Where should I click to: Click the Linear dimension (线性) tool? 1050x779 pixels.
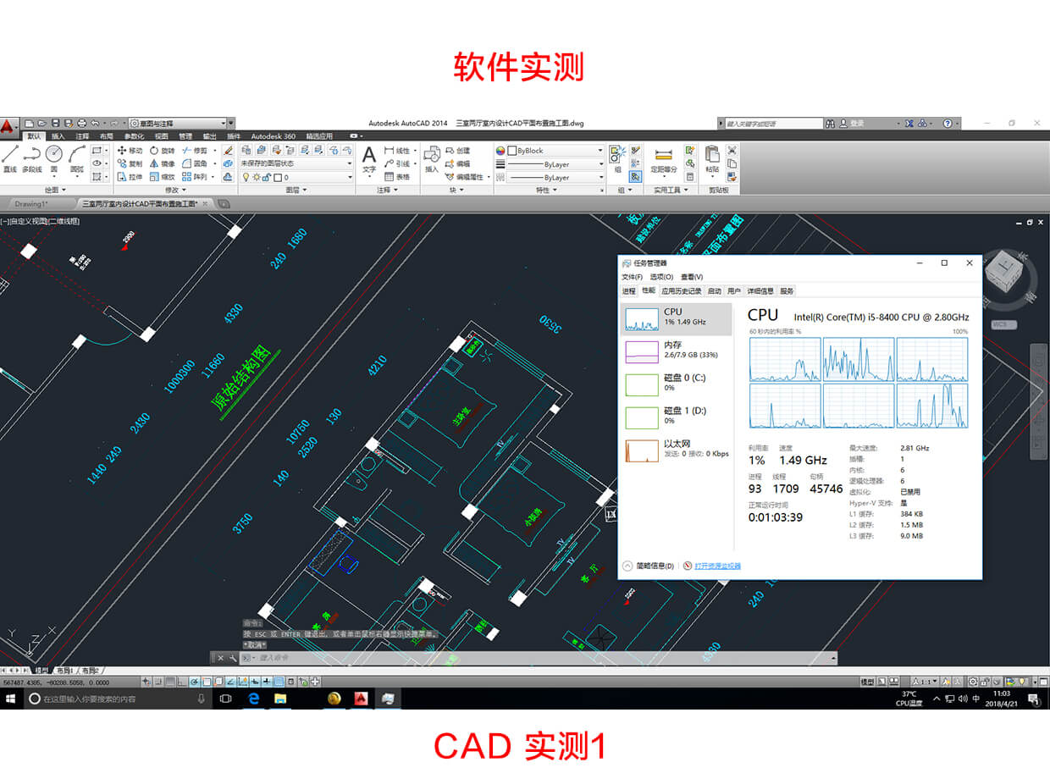396,151
